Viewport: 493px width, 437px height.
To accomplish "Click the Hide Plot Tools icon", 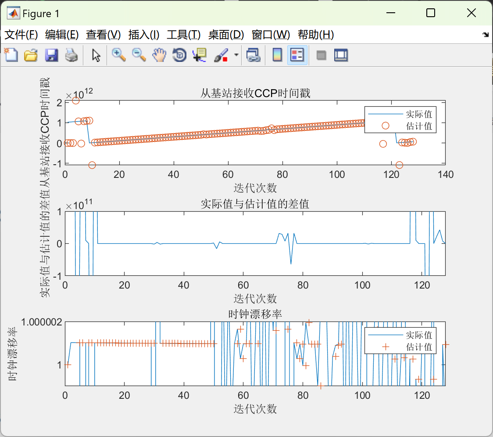I will point(321,55).
